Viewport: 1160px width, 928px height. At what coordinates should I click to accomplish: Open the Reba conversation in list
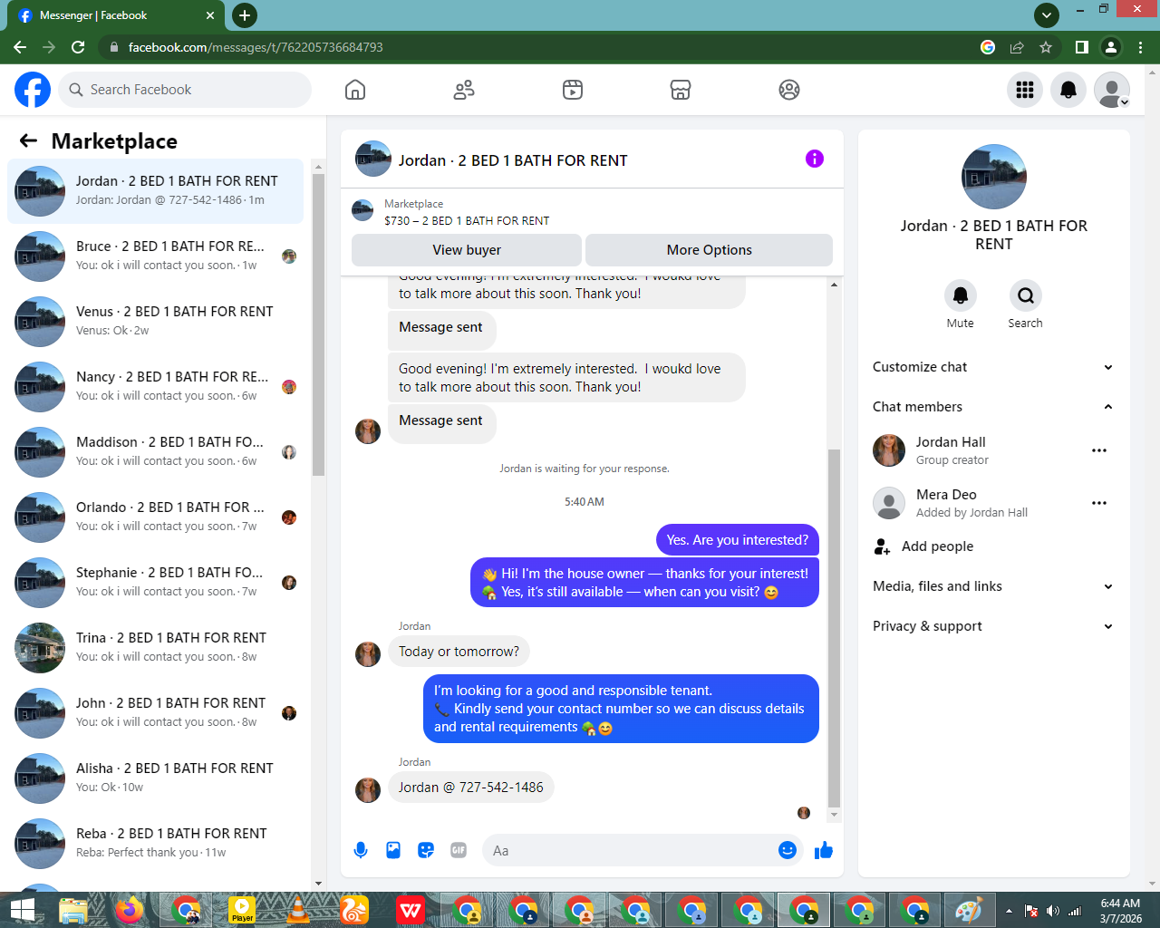point(156,844)
